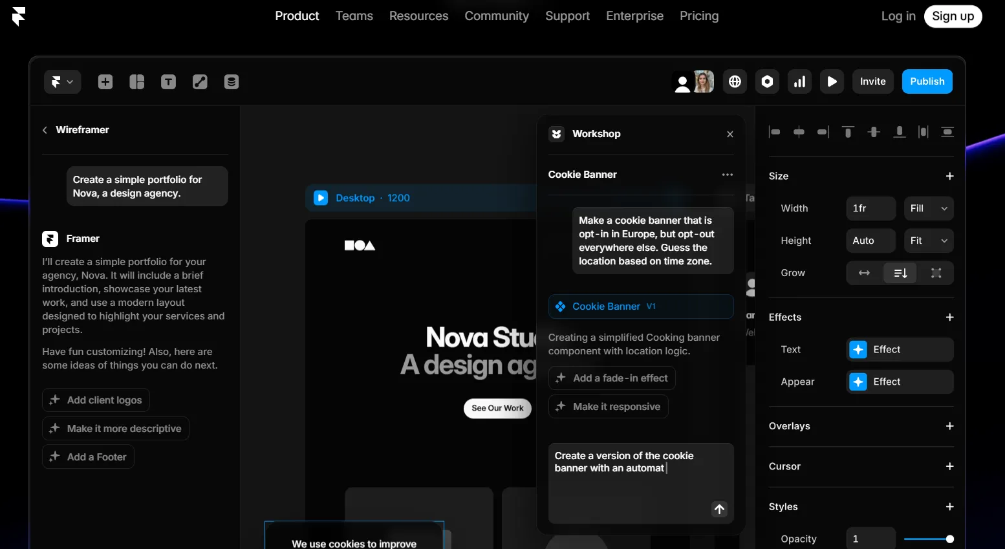Click the Width 1fr input field
Viewport: 1005px width, 549px height.
(870, 208)
